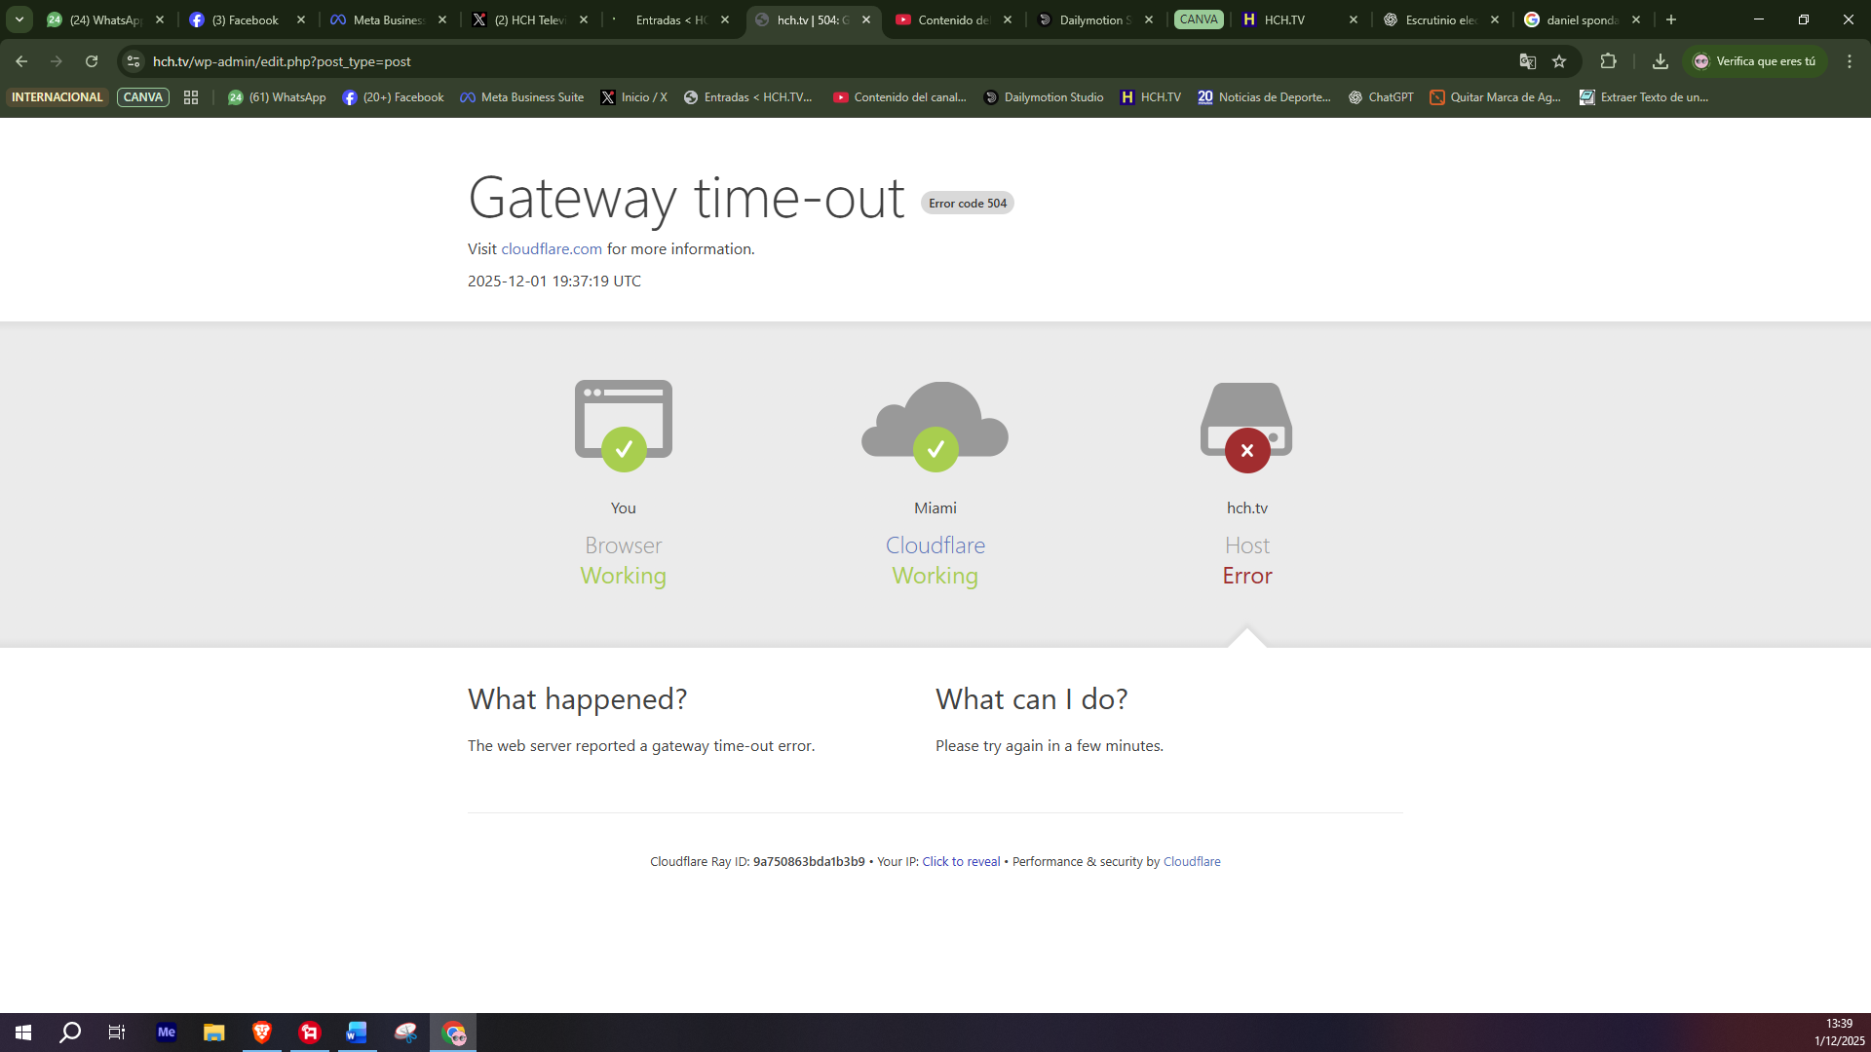Open the Entradas < HCH.TV bookmark
This screenshot has width=1871, height=1052.
[747, 97]
